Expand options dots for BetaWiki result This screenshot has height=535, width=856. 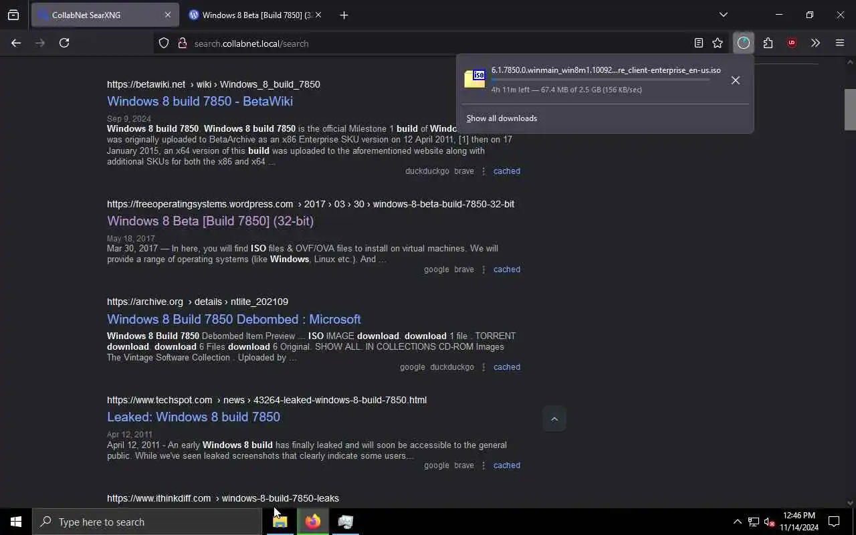484,171
